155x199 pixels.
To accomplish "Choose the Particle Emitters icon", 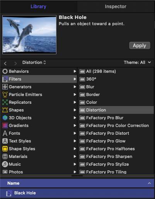I will pyautogui.click(x=5, y=94).
